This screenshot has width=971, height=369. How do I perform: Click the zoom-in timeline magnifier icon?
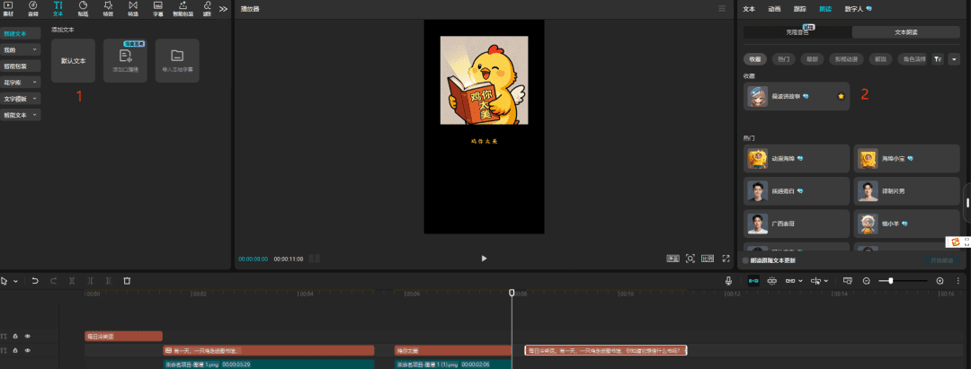(940, 281)
